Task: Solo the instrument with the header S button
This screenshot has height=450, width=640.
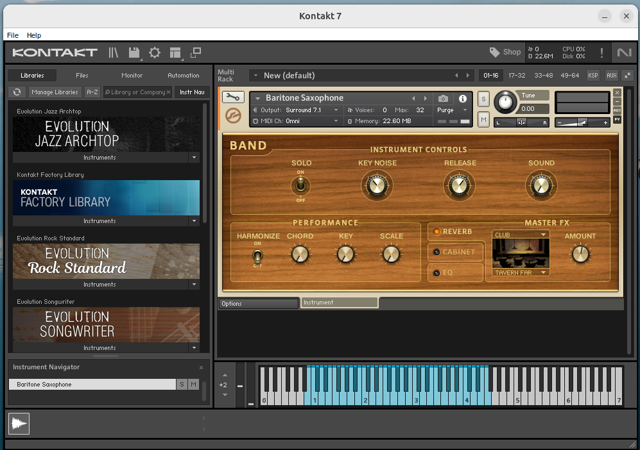Action: (x=483, y=99)
